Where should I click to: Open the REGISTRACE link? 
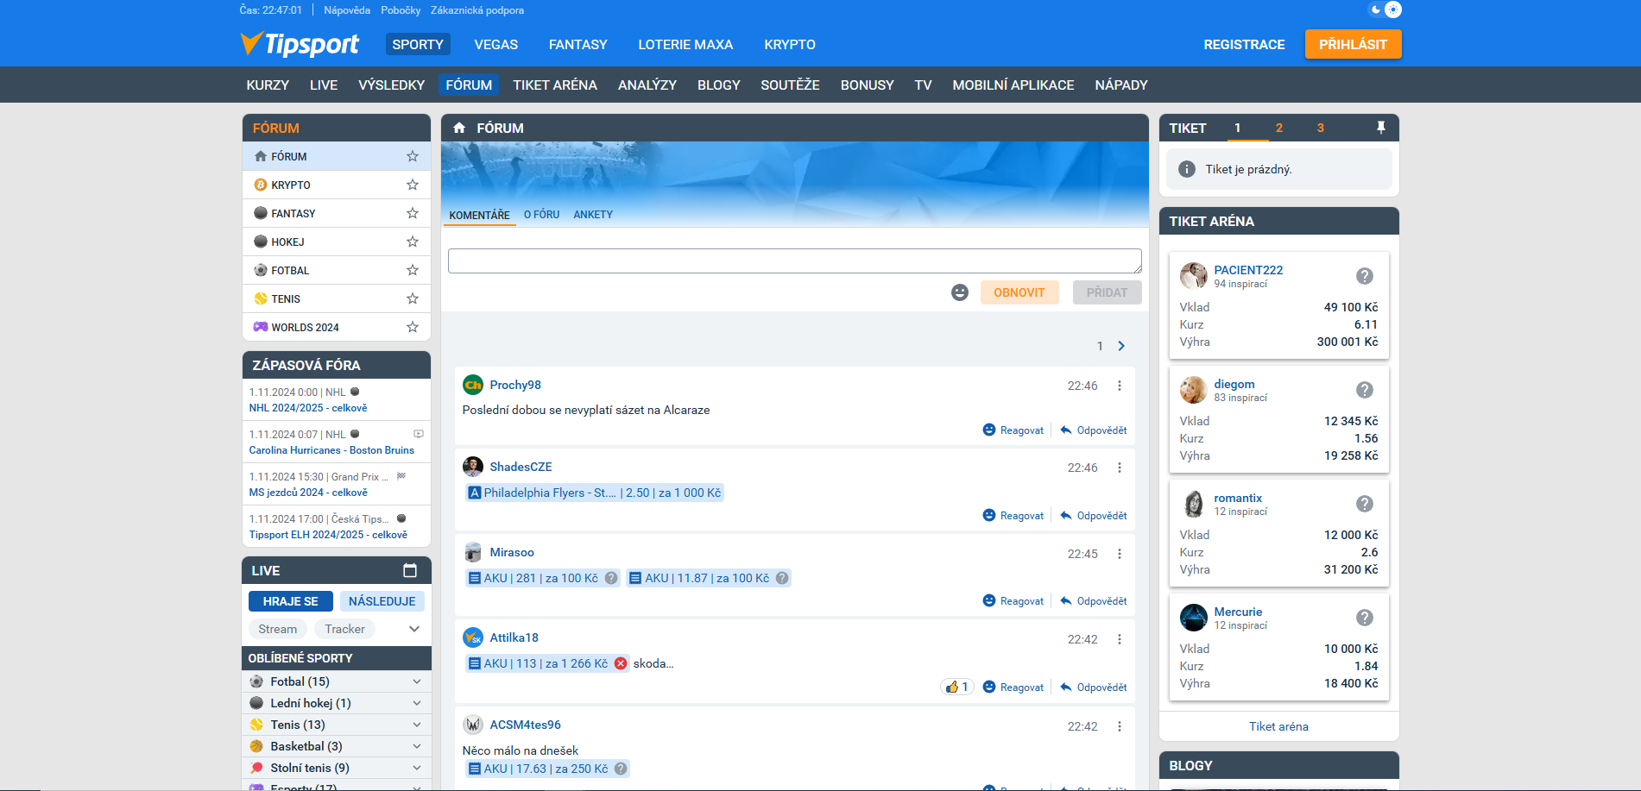[x=1244, y=44]
